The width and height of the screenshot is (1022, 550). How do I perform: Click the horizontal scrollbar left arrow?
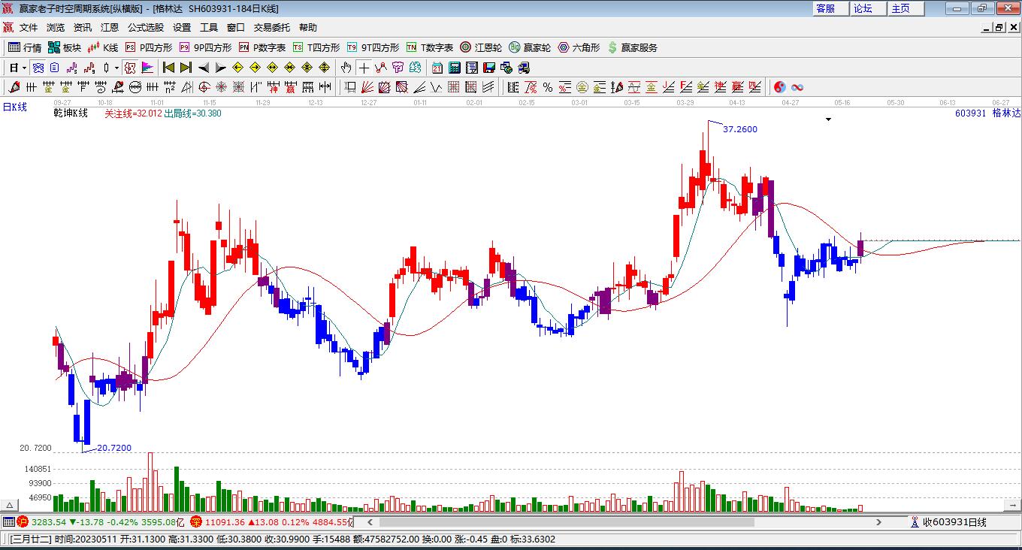click(369, 522)
